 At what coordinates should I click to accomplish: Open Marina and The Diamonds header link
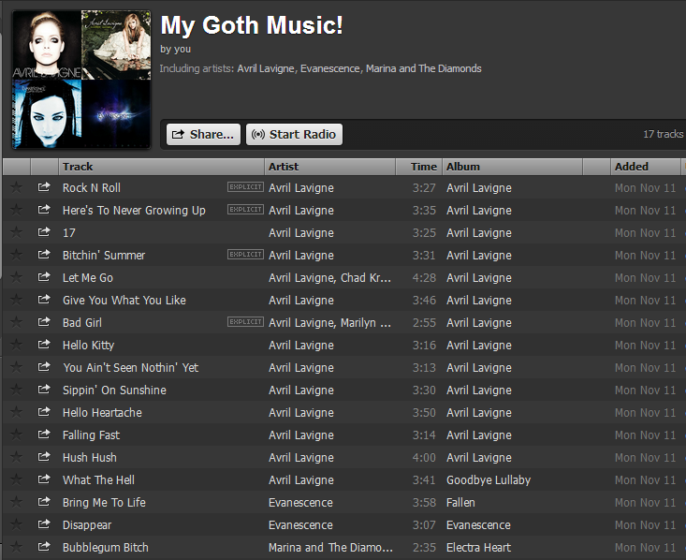[424, 68]
